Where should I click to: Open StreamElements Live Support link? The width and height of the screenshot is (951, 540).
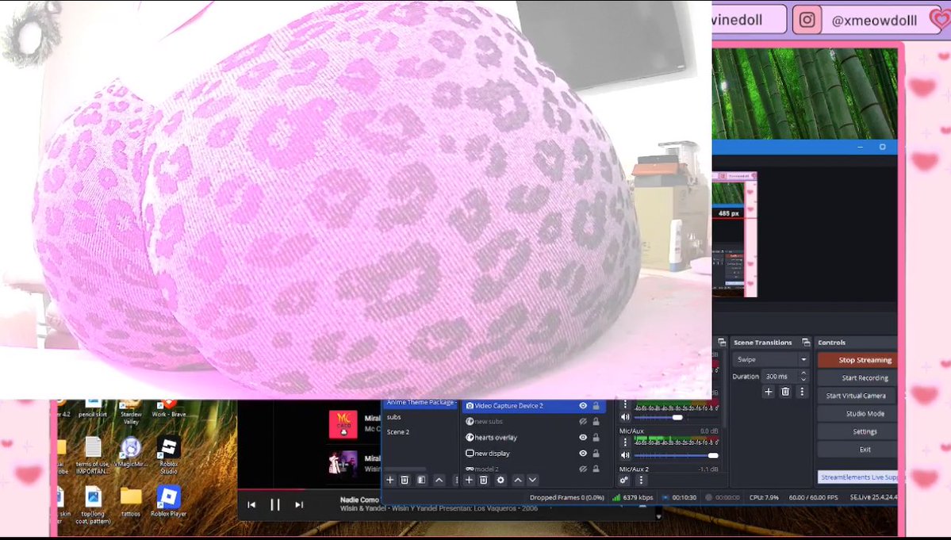point(857,477)
